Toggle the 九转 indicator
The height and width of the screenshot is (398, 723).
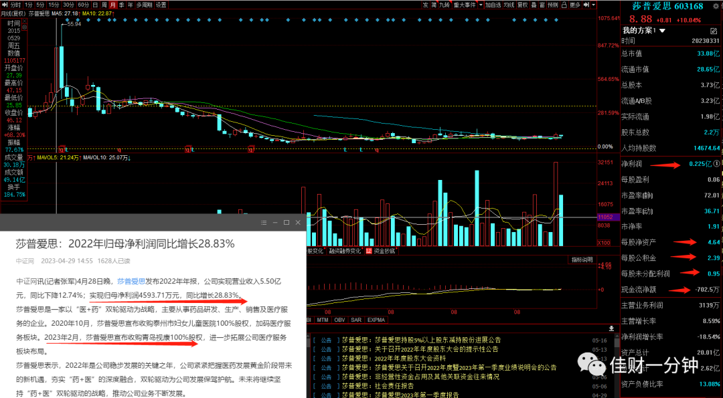click(445, 5)
